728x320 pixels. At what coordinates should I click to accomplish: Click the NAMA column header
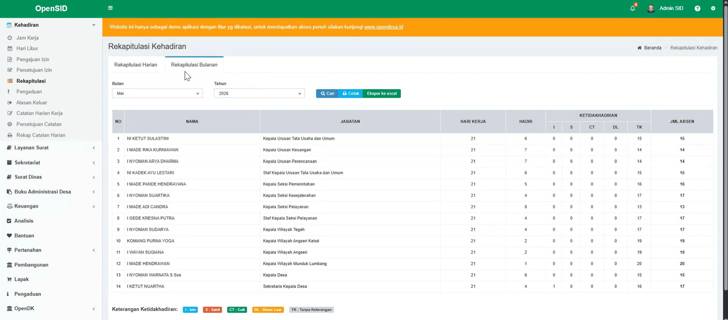tap(192, 122)
